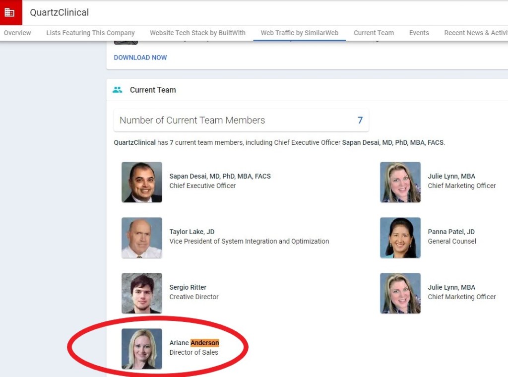Open Sergio Ritter's profile photo
Screen dimensions: 508x377
coord(142,293)
